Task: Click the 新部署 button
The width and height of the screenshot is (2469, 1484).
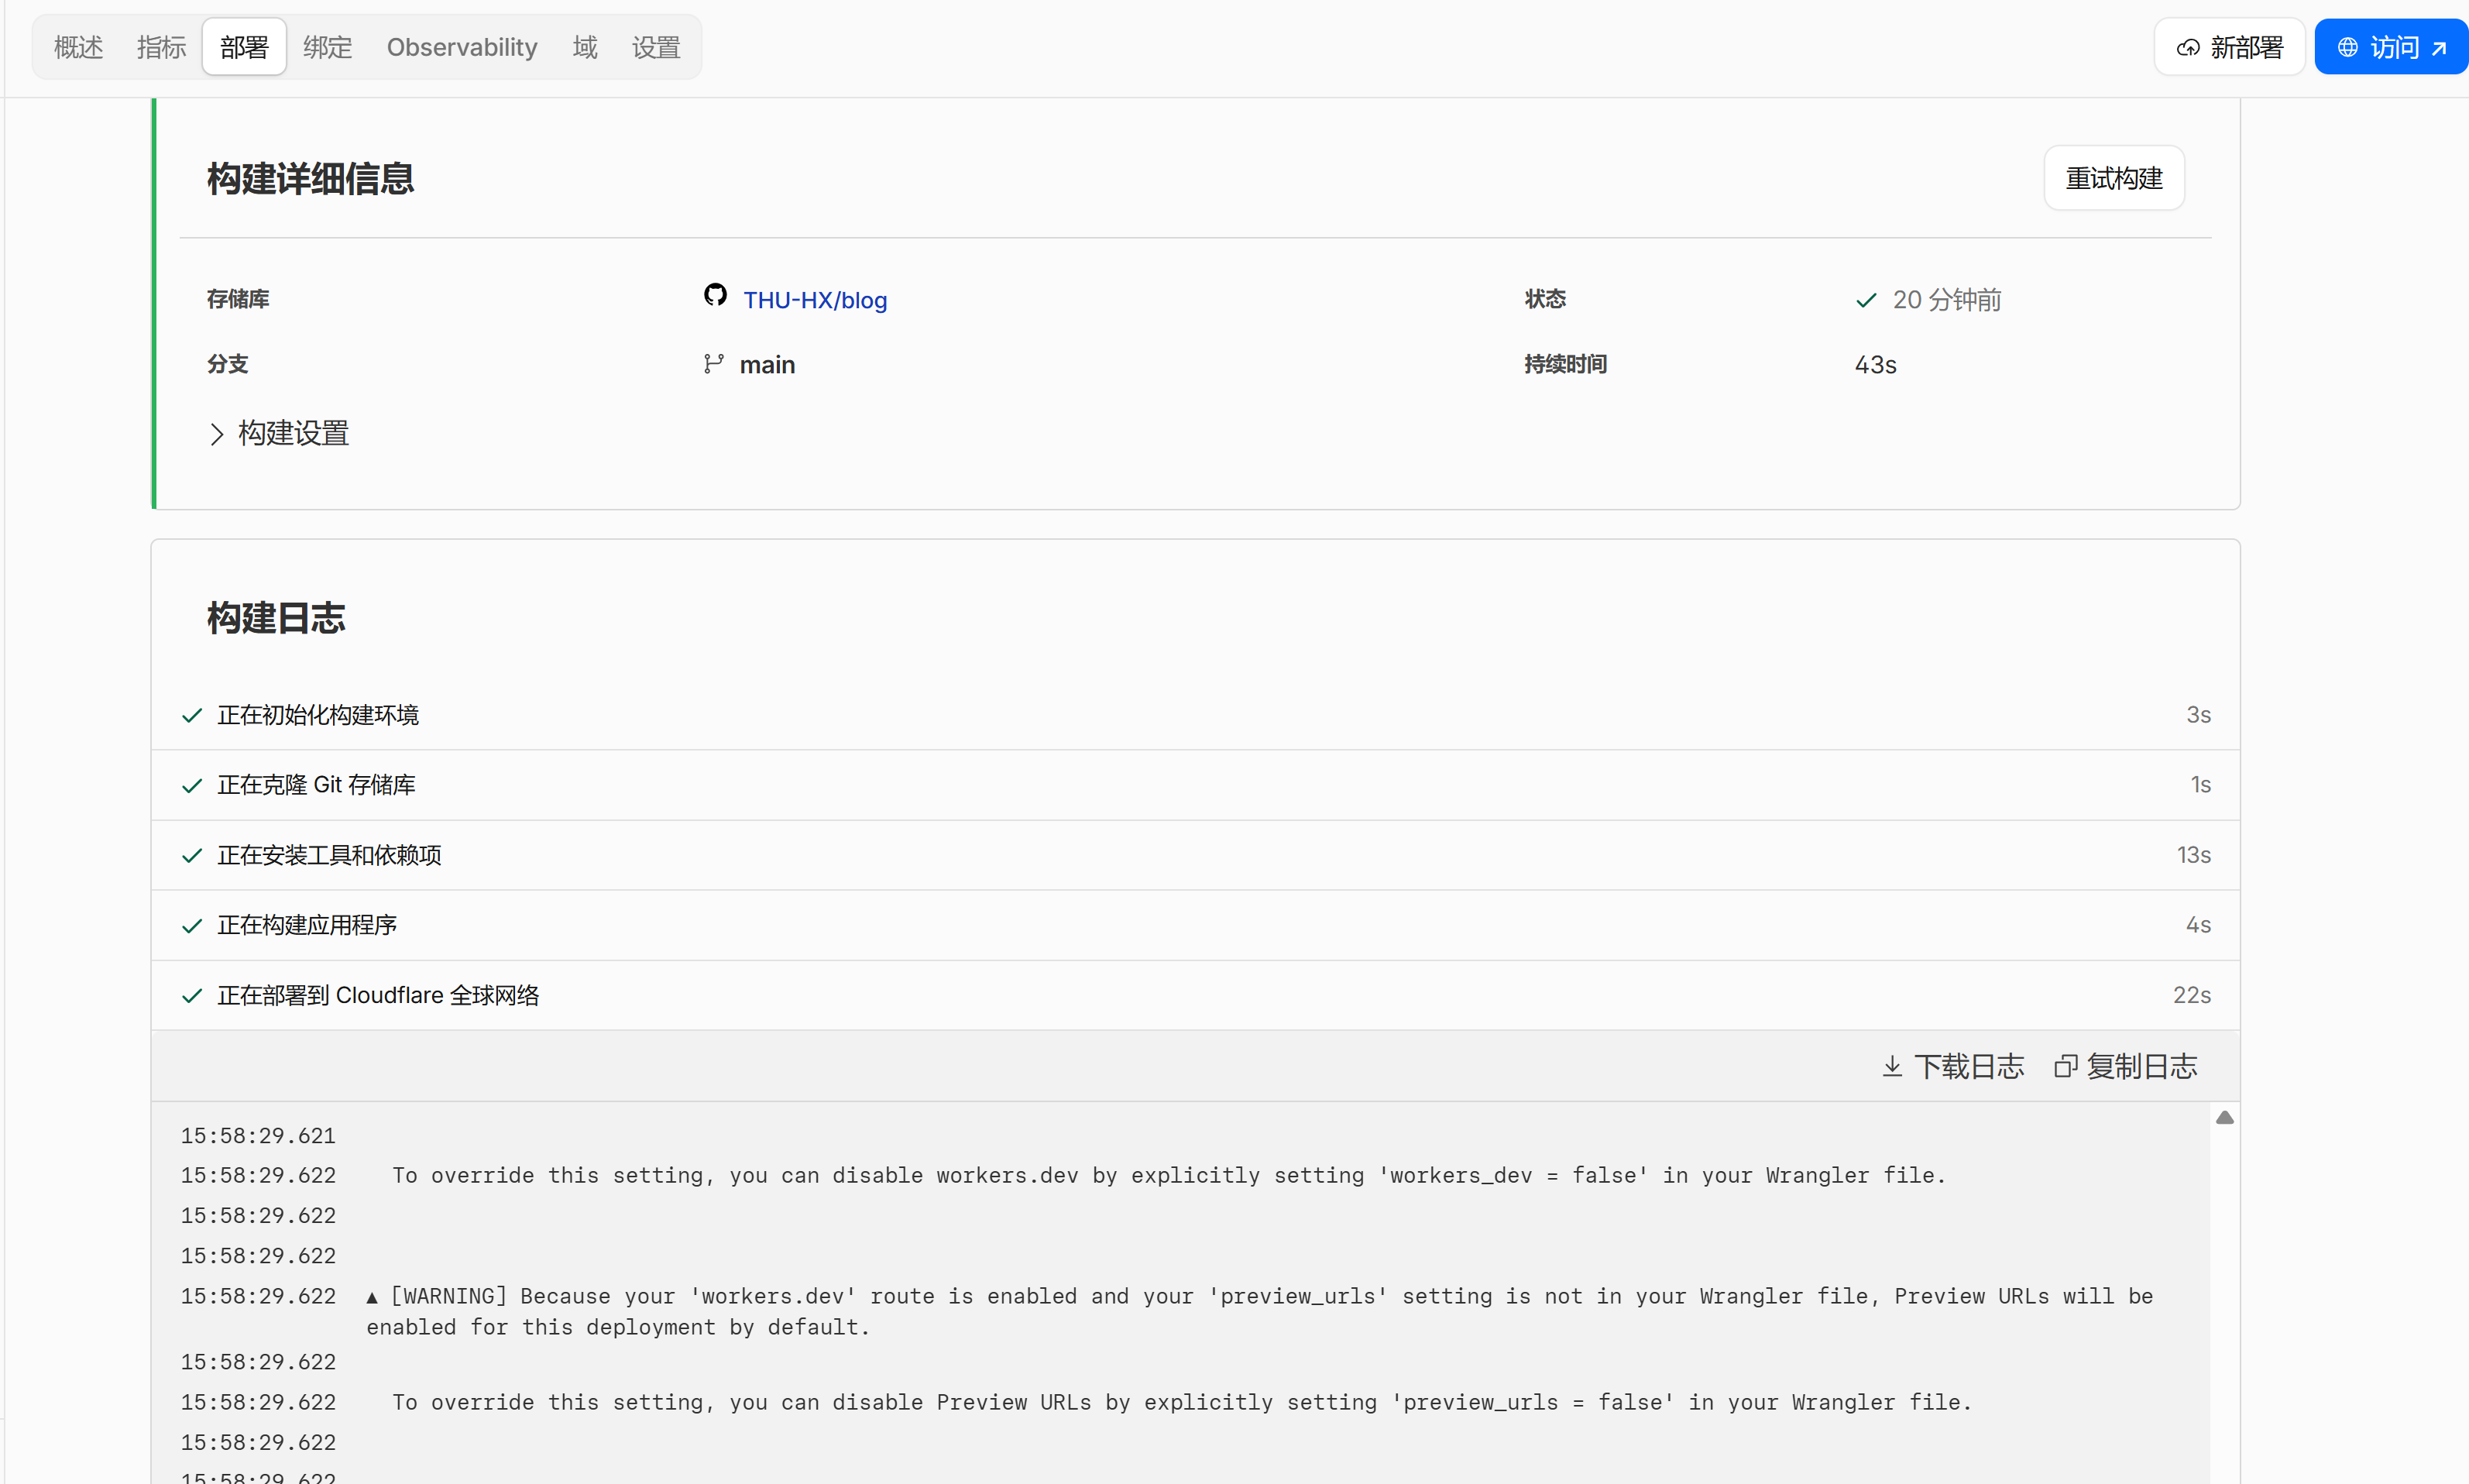Action: (x=2229, y=47)
